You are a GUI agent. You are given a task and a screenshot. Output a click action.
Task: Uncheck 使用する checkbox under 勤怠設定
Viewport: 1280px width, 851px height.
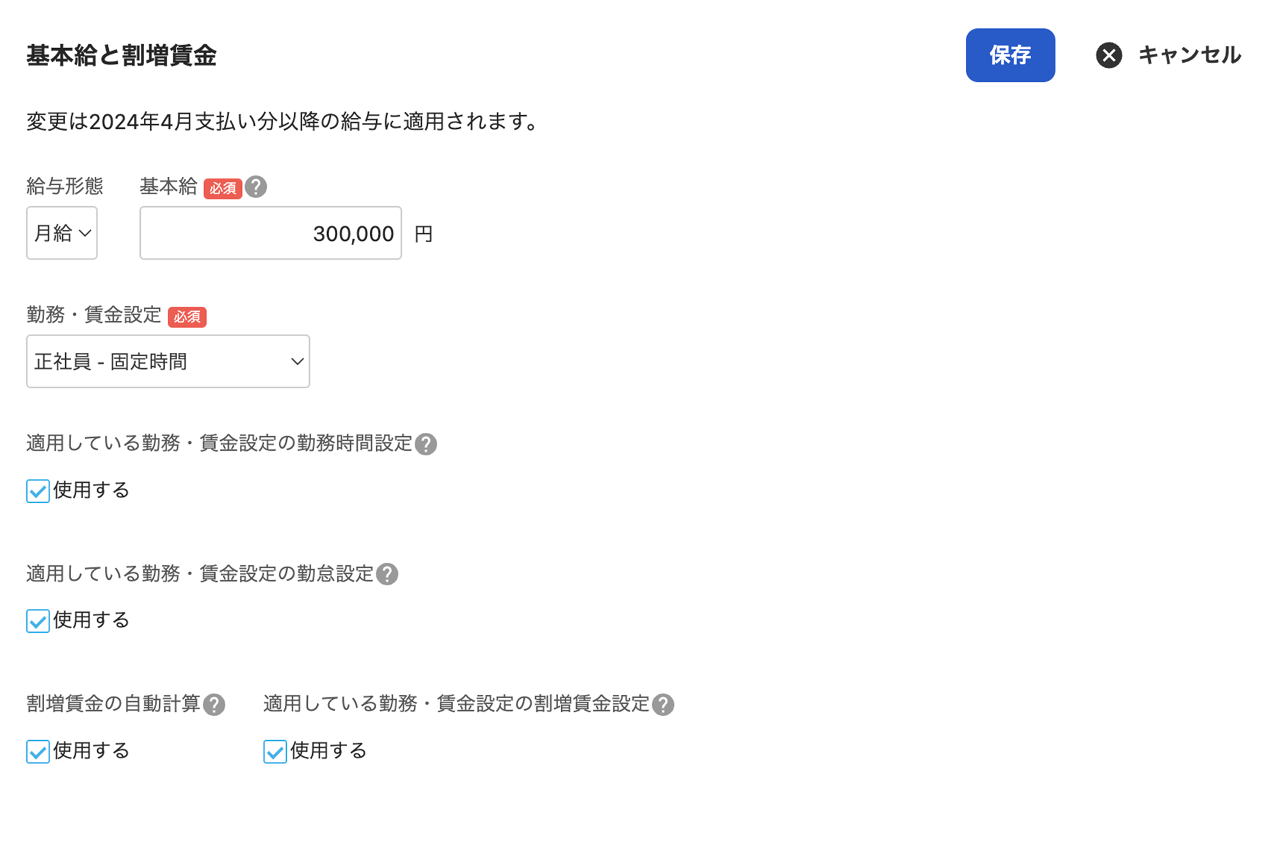click(38, 621)
